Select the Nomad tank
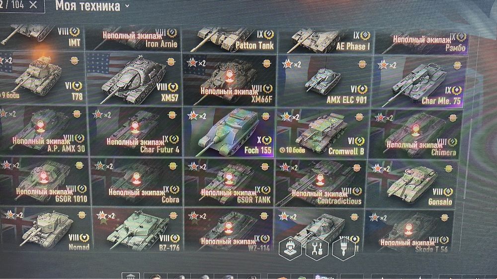Screen dimensions: 497x279 (45, 229)
